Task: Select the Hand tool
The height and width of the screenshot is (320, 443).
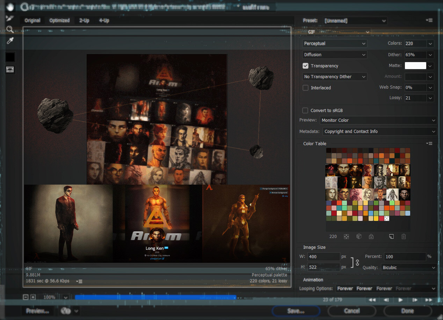Action: click(10, 7)
